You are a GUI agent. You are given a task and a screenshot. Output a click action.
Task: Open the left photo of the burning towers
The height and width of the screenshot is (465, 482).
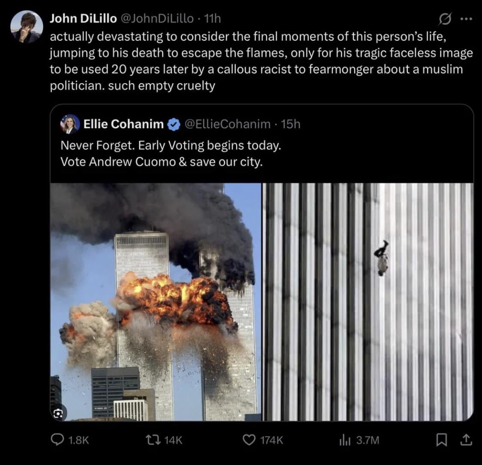[156, 302]
